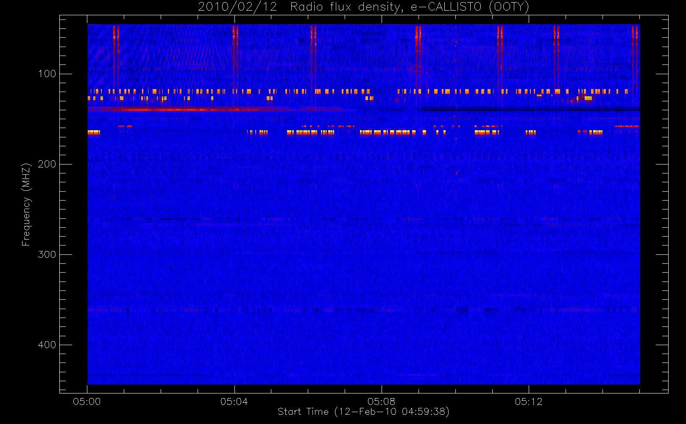Click the 300 frequency tick label
Screen dimensions: 686x424
[x=47, y=254]
